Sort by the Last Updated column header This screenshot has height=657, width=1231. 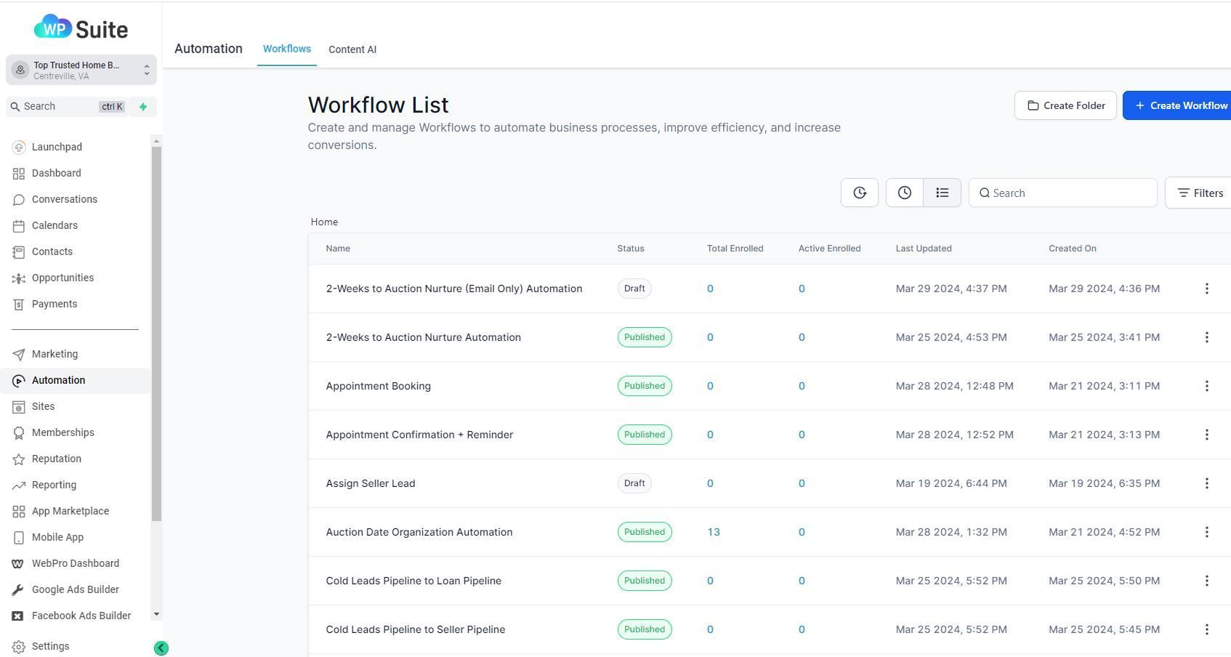coord(924,249)
